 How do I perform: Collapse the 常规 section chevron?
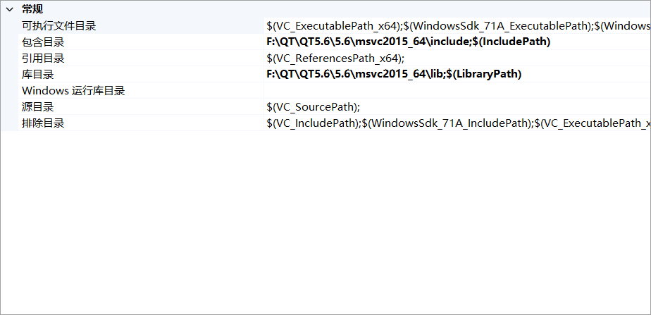tap(9, 9)
